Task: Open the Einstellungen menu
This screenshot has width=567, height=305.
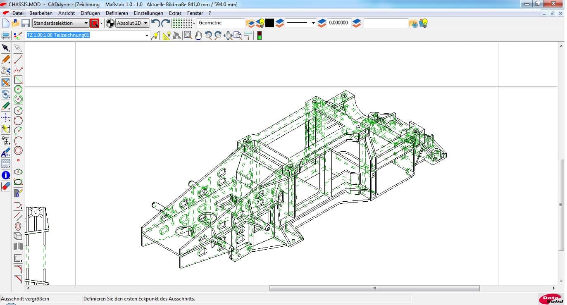Action: [148, 13]
